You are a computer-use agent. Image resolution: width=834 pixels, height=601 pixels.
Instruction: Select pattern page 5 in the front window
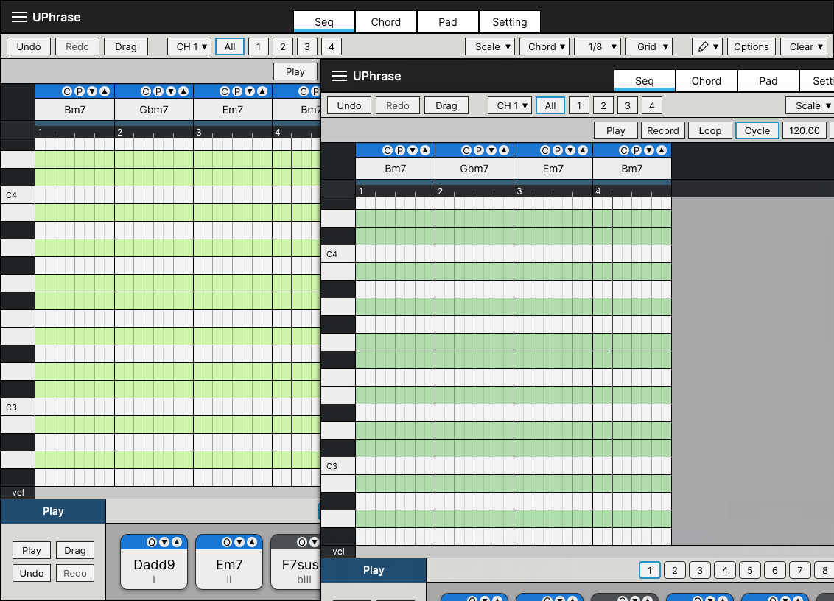(x=750, y=570)
